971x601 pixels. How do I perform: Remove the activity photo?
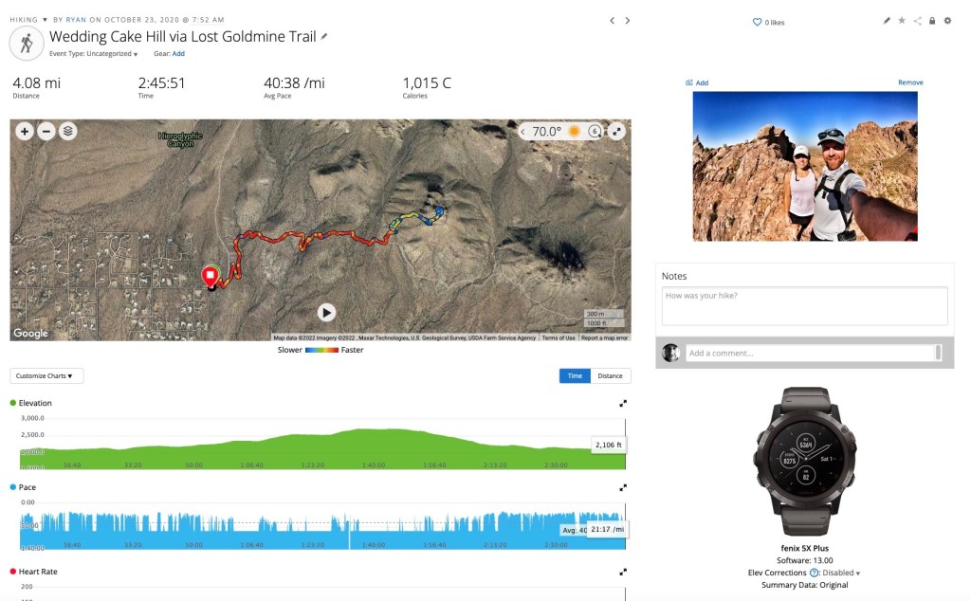(910, 82)
